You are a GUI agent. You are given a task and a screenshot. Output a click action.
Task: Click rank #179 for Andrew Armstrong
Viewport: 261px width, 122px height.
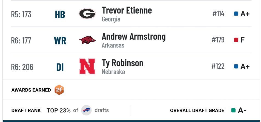pos(218,40)
